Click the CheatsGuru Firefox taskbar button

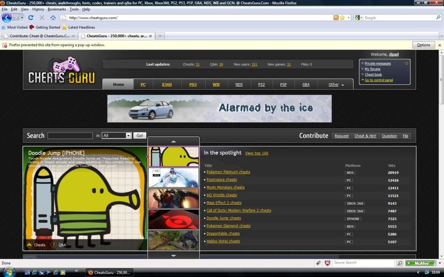click(109, 273)
